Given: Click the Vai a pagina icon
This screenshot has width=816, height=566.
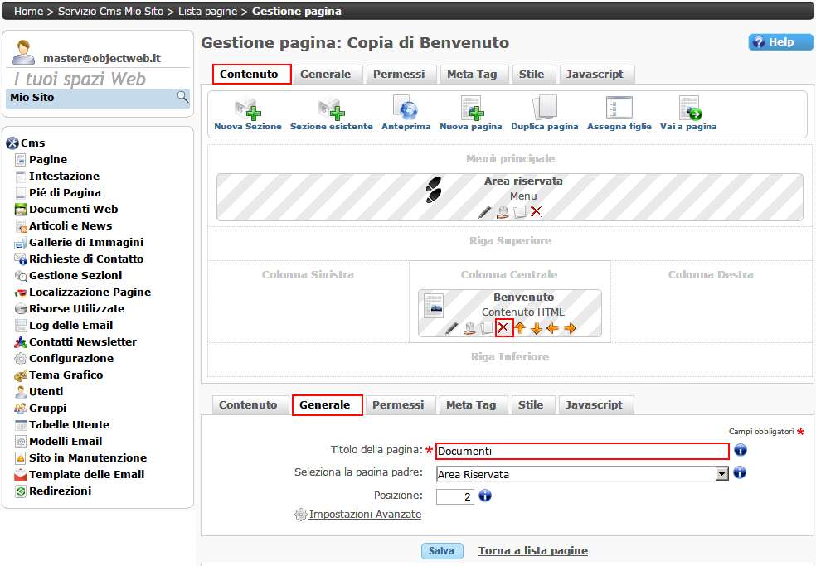Looking at the screenshot, I should pos(688,109).
